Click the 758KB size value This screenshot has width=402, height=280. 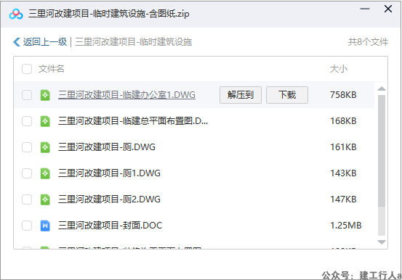coord(343,95)
